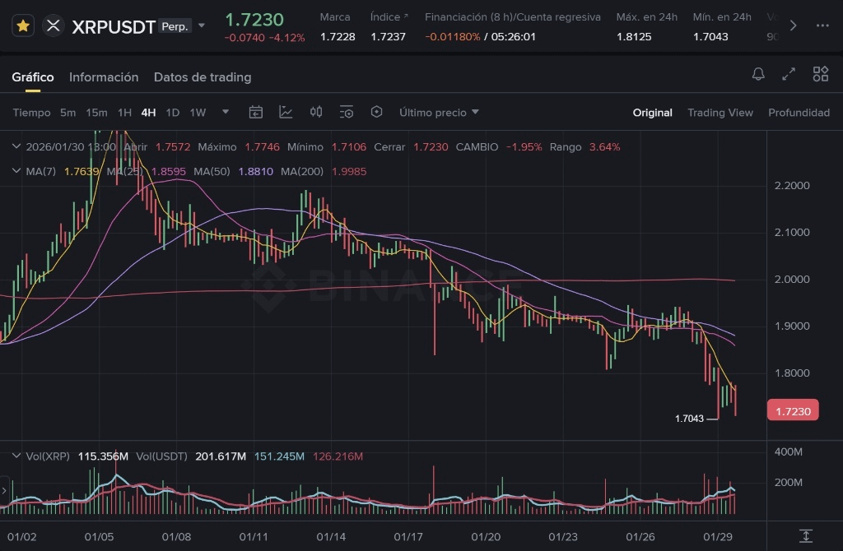843x551 pixels.
Task: Open the technical indicators chart icon
Action: [286, 112]
